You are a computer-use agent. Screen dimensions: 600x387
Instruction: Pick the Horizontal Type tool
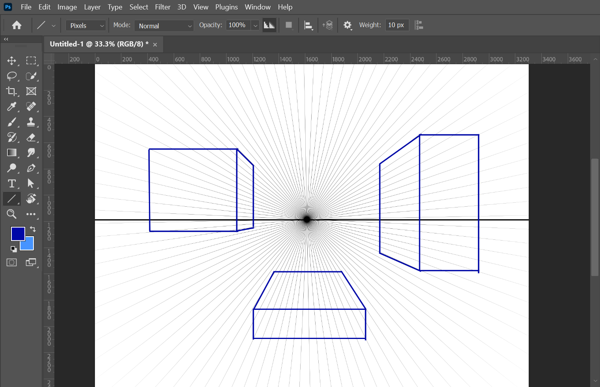(x=11, y=183)
